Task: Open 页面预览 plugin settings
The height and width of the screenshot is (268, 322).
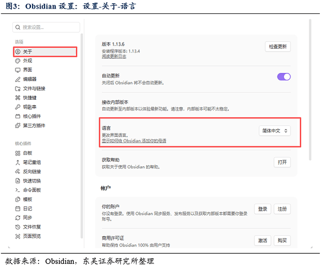Action: 45,236
